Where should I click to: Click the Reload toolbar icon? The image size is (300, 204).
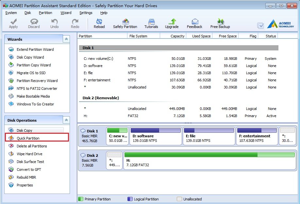pos(99,21)
